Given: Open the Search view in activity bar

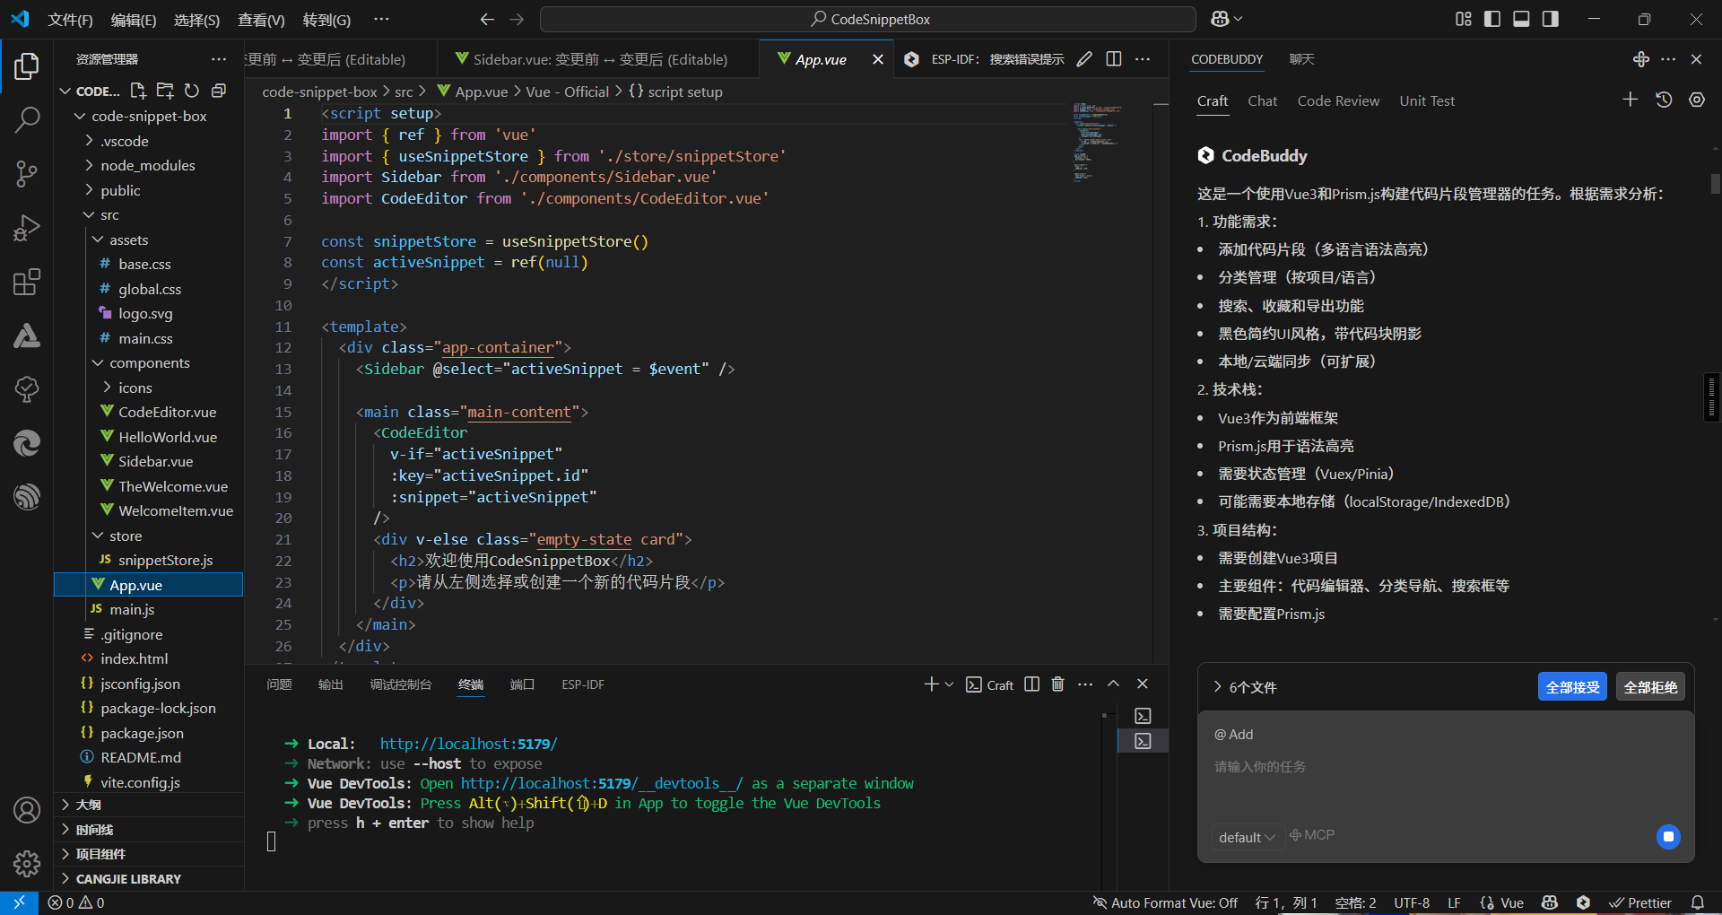Looking at the screenshot, I should click(27, 119).
